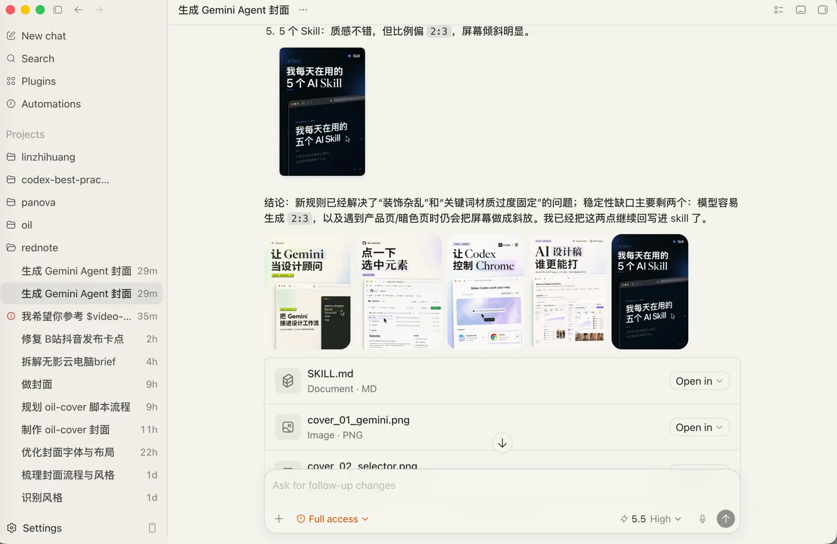Toggle the bottom panel layout icon

[x=800, y=9]
